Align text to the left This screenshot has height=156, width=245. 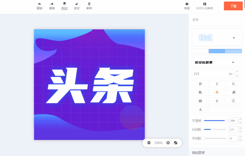(200, 92)
